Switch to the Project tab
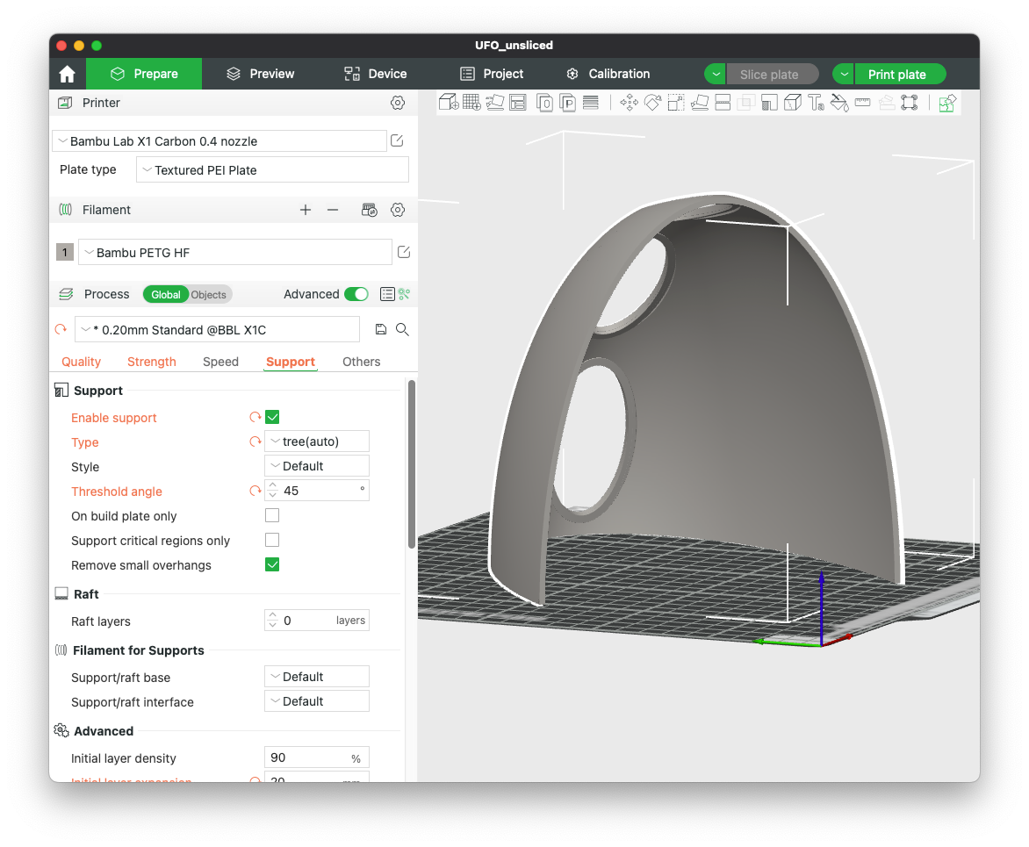The width and height of the screenshot is (1029, 847). [492, 74]
